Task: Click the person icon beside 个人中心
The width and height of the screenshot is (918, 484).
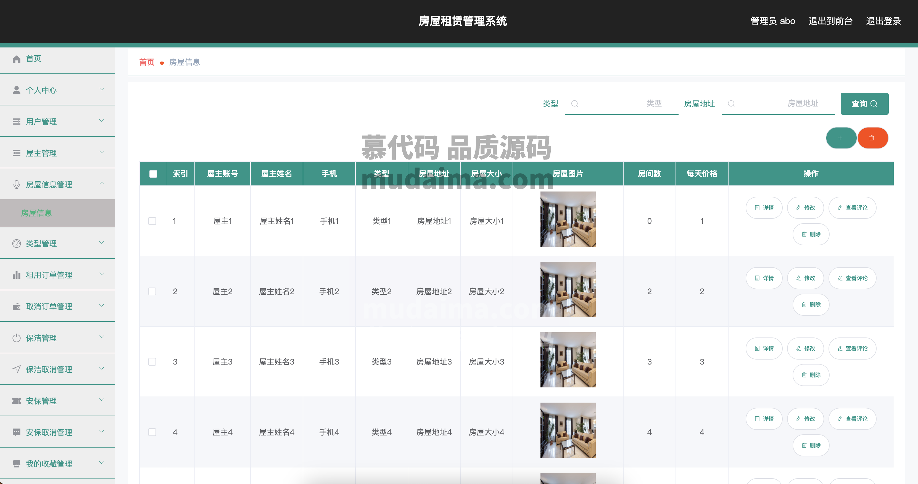Action: click(16, 90)
